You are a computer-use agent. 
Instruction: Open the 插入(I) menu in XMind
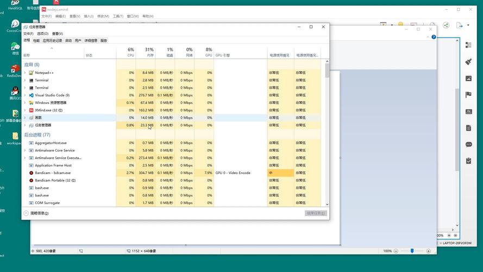coord(89,16)
